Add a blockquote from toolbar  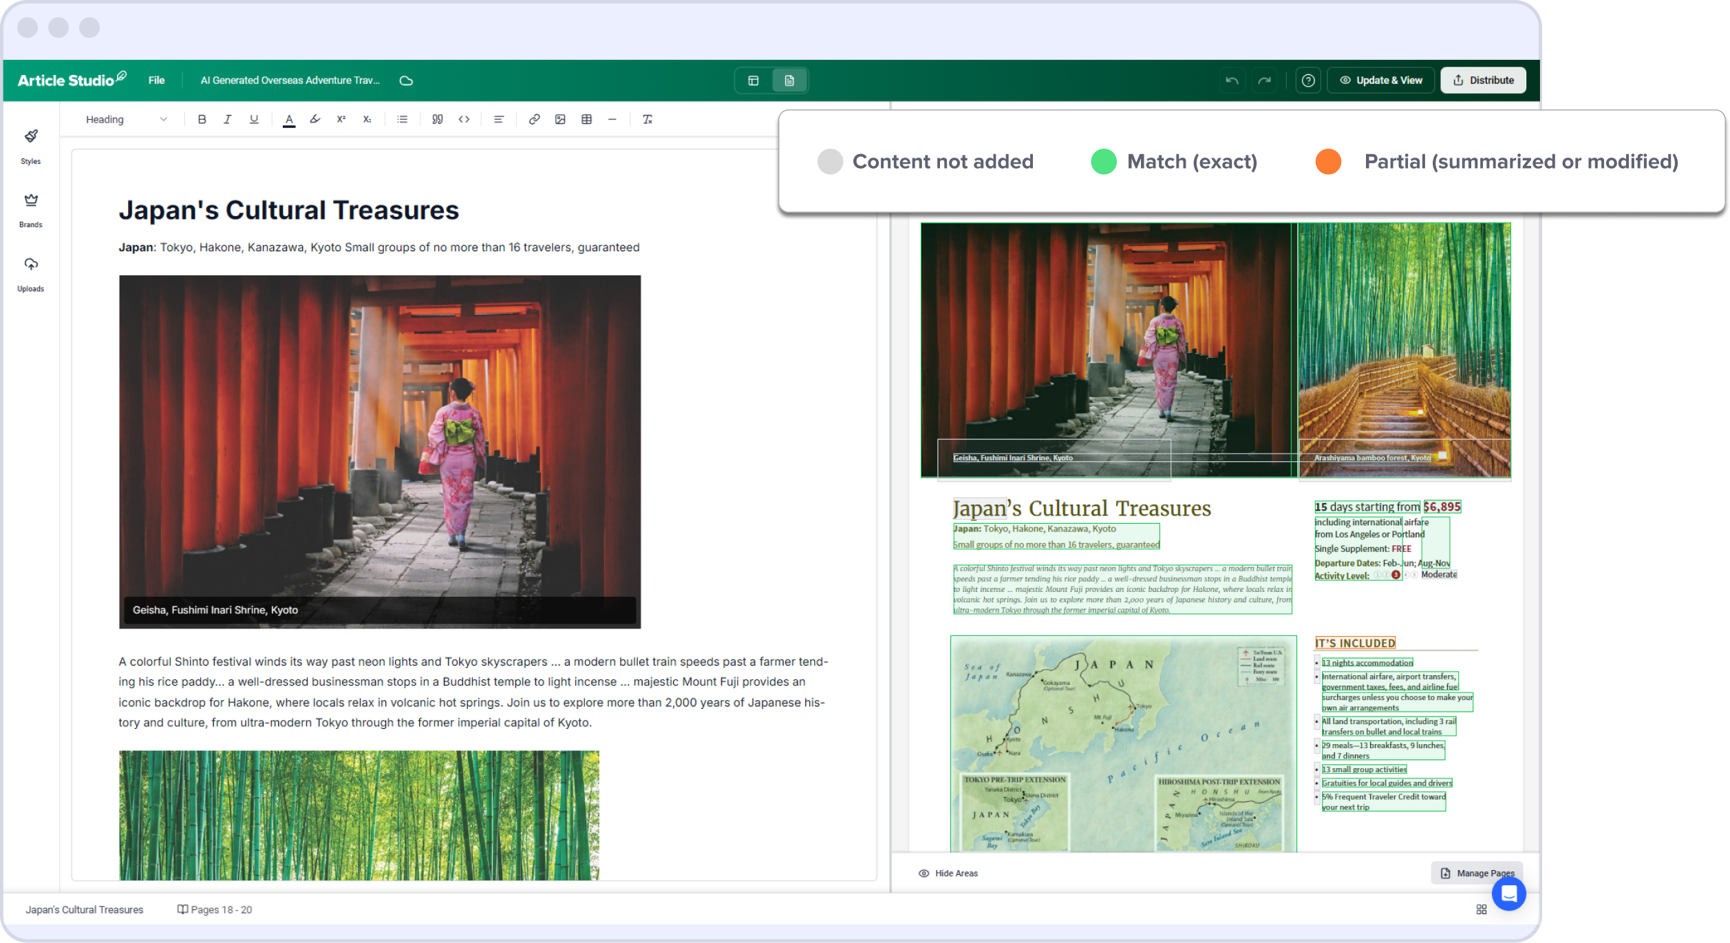coord(437,119)
